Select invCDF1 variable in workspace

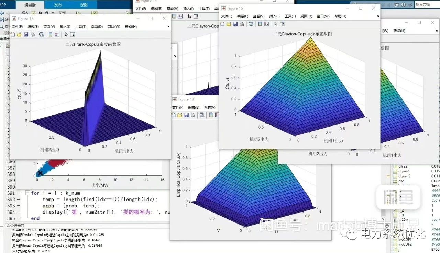[x=405, y=240]
